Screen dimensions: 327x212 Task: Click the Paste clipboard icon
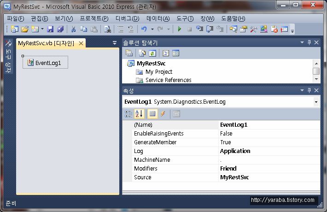coord(94,29)
